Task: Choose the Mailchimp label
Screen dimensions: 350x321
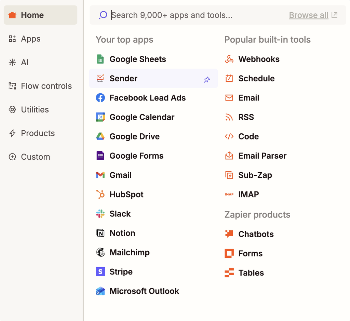Action: (x=130, y=253)
